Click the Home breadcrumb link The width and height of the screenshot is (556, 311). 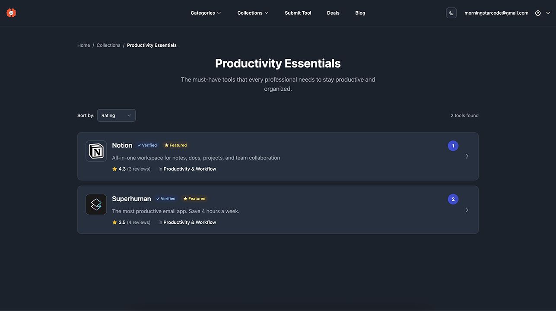pyautogui.click(x=84, y=45)
